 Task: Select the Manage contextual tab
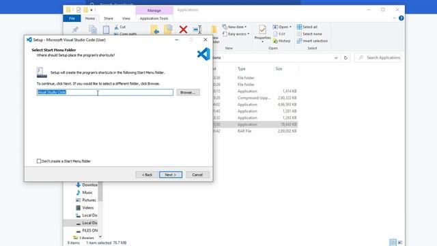(154, 10)
